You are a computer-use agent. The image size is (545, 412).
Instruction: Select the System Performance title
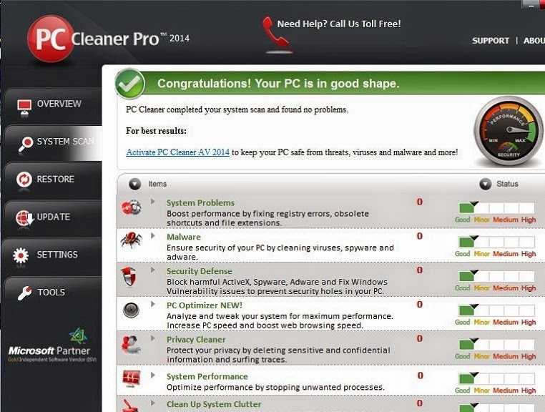[x=207, y=376]
